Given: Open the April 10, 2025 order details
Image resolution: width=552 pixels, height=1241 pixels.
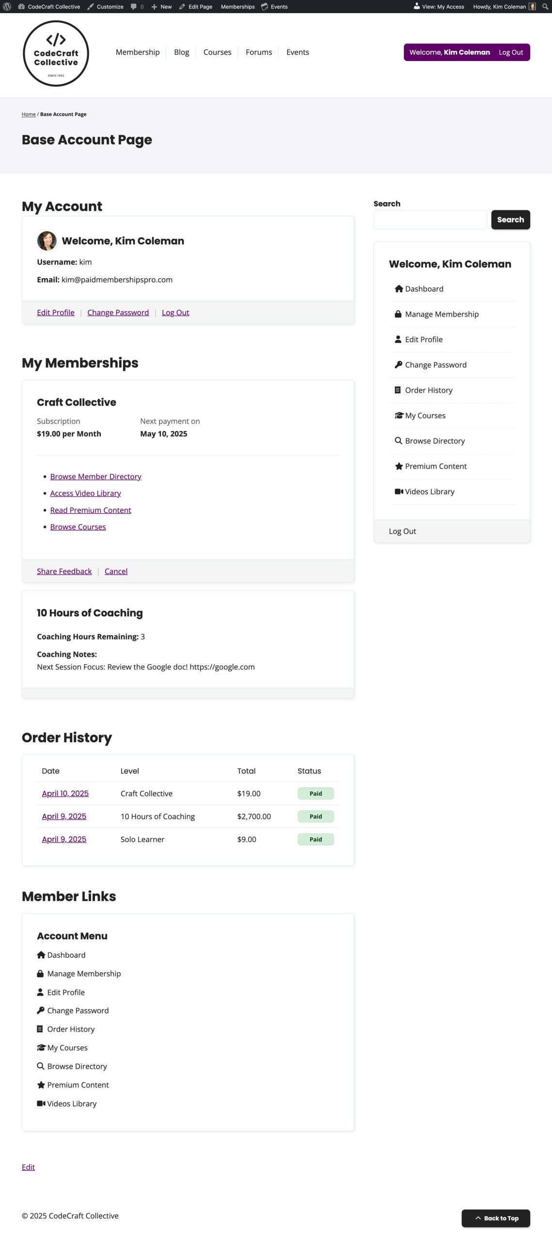Looking at the screenshot, I should 65,793.
